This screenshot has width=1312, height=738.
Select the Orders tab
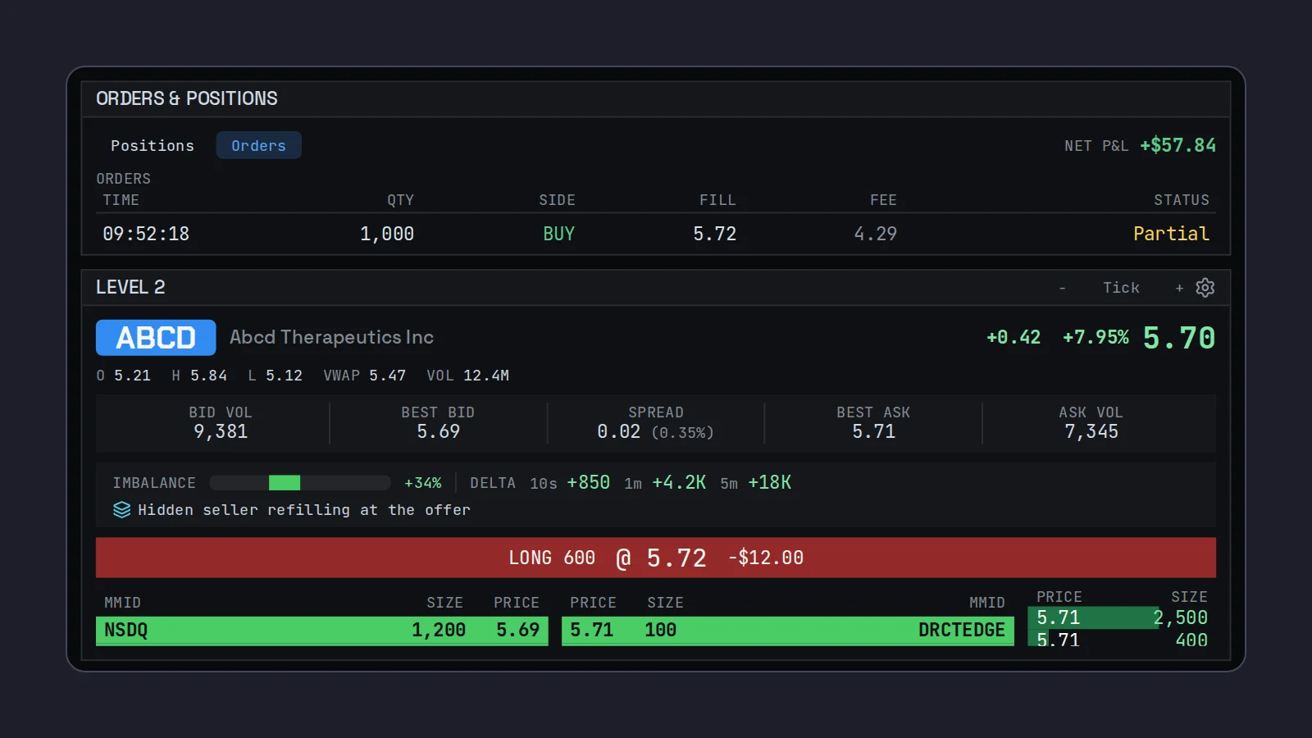coord(258,145)
